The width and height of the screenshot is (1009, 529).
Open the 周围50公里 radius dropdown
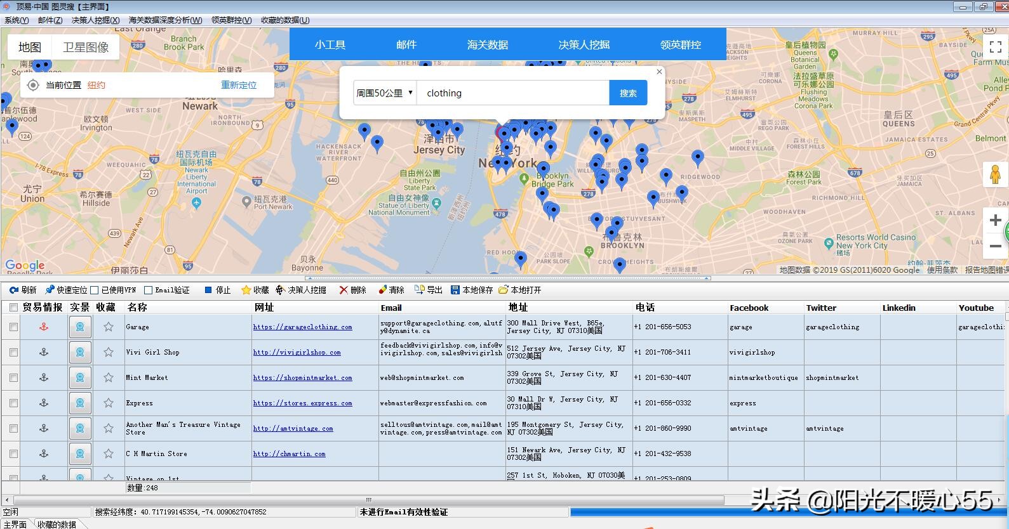pyautogui.click(x=384, y=93)
